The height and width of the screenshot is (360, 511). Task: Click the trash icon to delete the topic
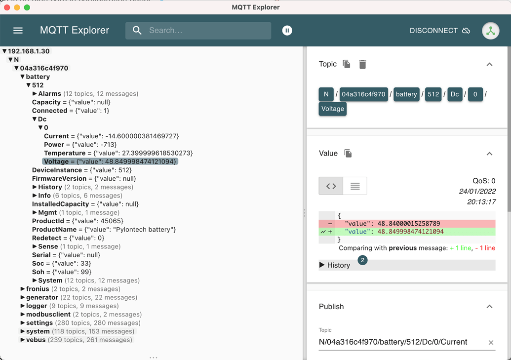[363, 64]
